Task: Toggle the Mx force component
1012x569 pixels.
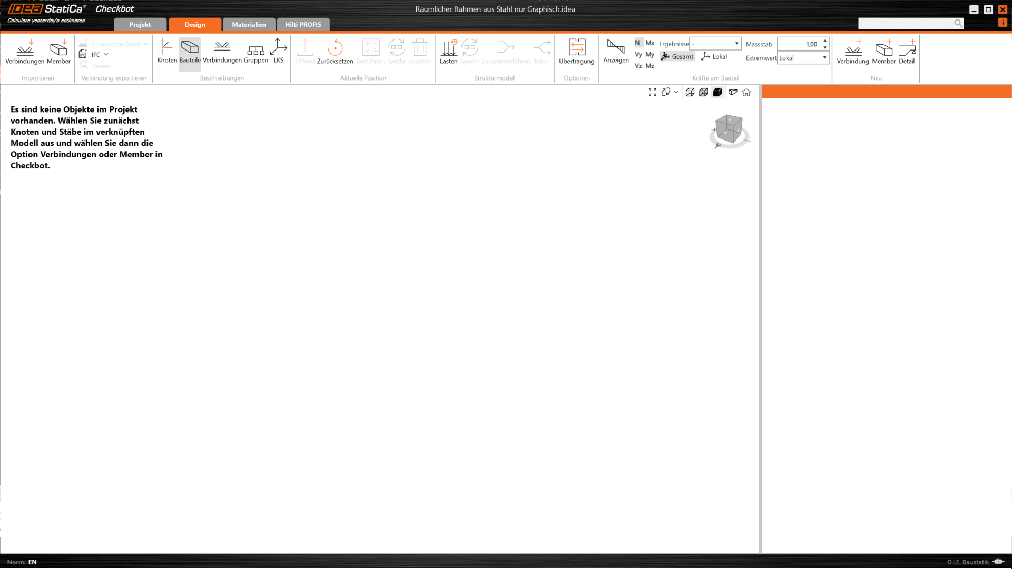Action: click(x=650, y=43)
